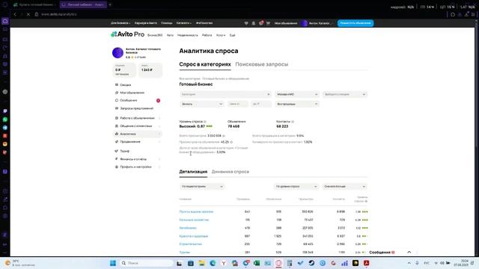Screen dimensions: 479x269
Task: Open Microsoft Edge from the taskbar
Action: coord(213,263)
